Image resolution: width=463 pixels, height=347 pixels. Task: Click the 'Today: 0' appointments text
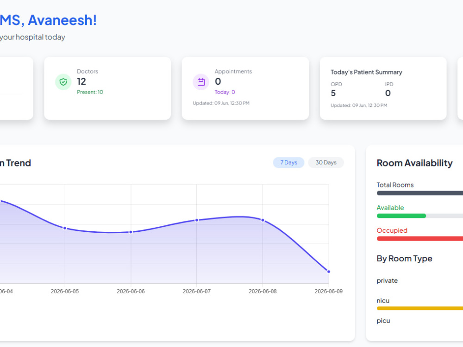[x=225, y=92]
